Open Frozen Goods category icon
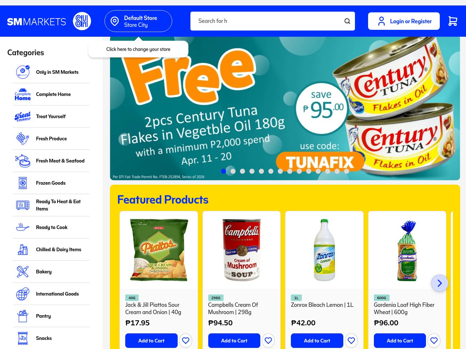466x349 pixels. coord(23,183)
